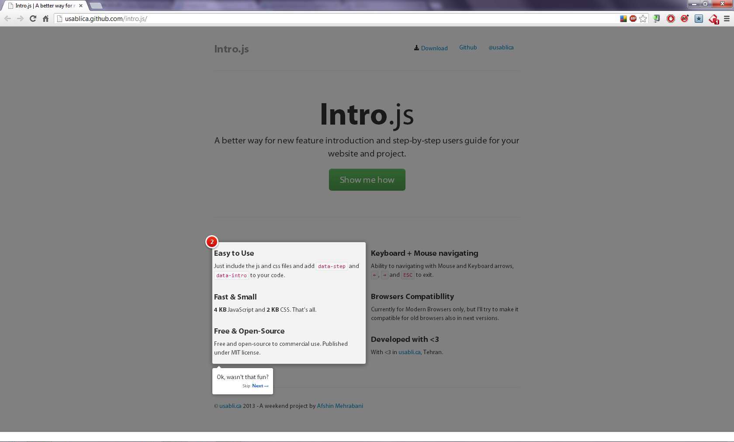
Task: Open a new tab with the new-tab button
Action: (96, 6)
